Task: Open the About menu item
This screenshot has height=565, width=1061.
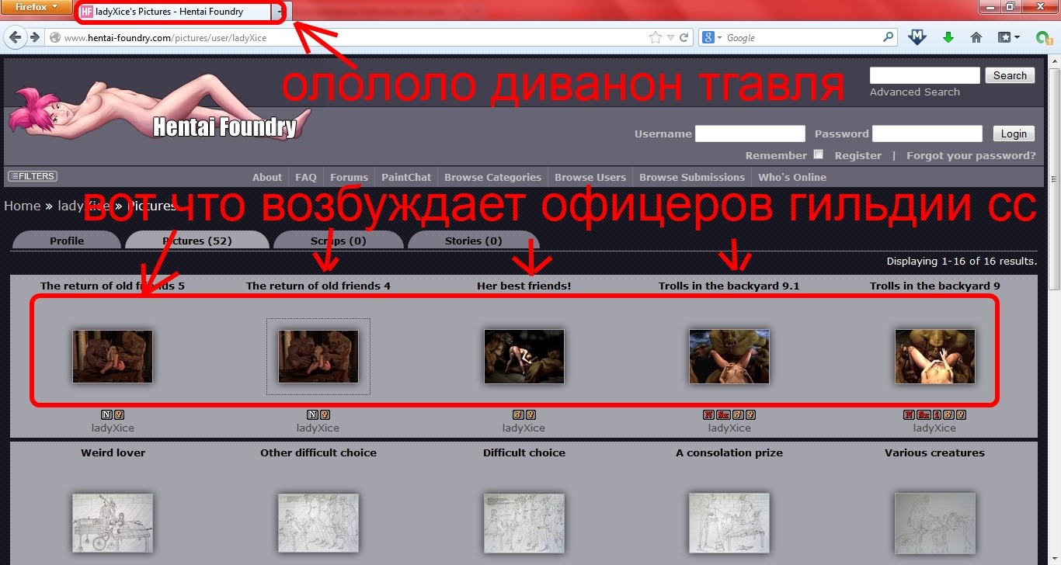Action: (267, 177)
